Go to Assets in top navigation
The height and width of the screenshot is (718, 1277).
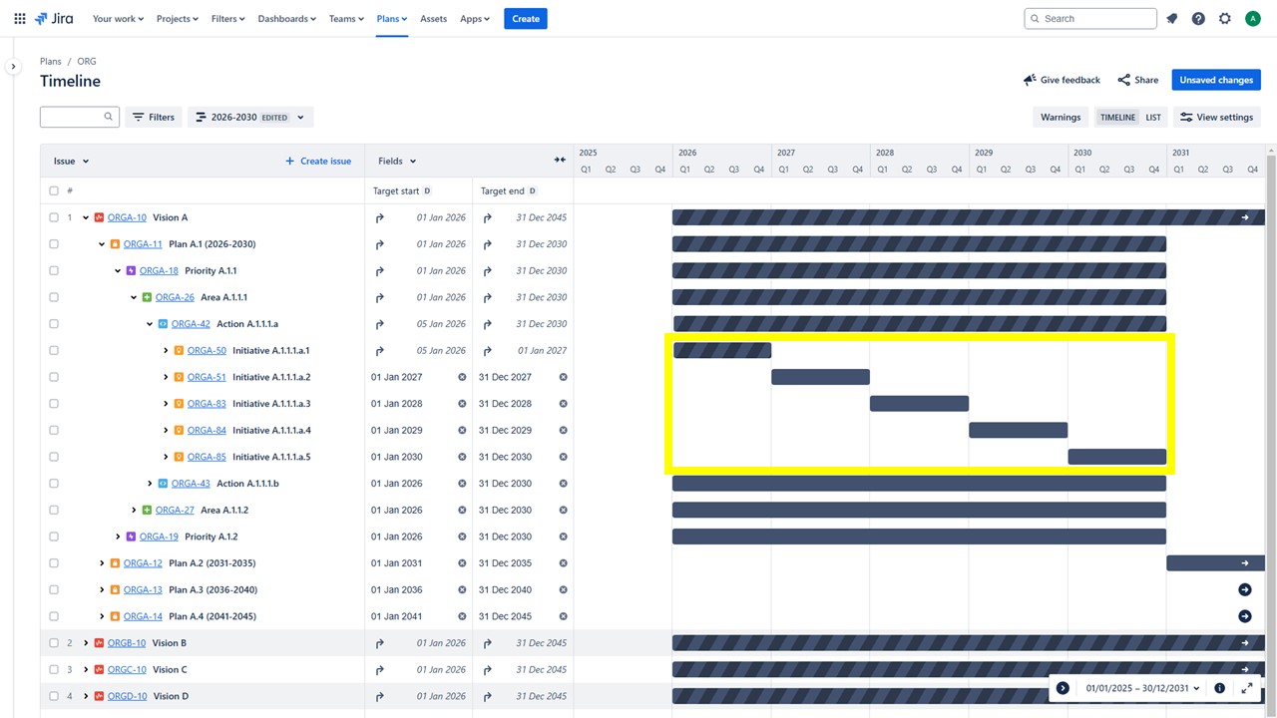click(x=434, y=19)
